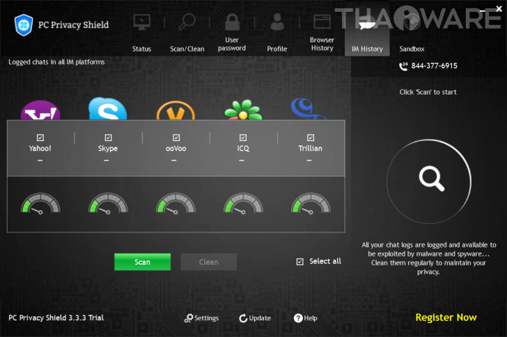Click the ooVoo logo icon
Image resolution: width=507 pixels, height=337 pixels.
click(x=175, y=110)
